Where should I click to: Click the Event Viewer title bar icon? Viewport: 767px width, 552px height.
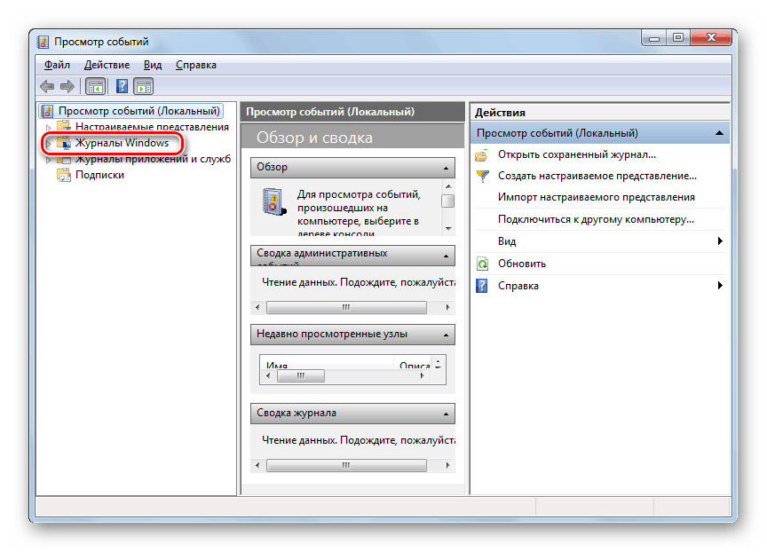click(43, 42)
